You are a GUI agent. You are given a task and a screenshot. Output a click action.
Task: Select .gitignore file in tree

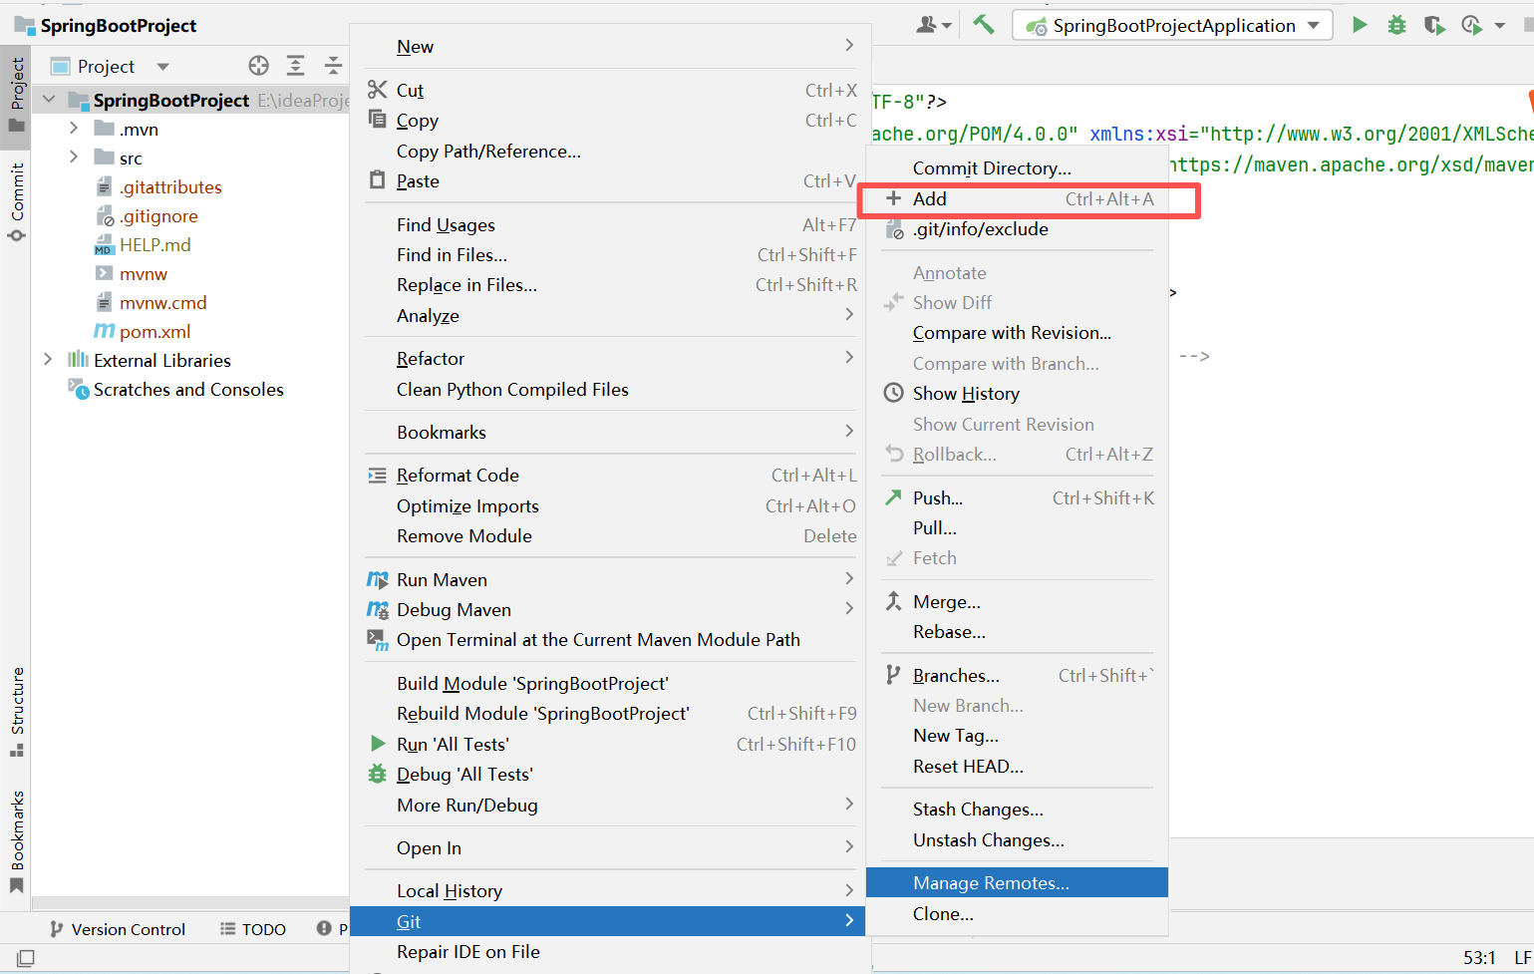(x=148, y=215)
